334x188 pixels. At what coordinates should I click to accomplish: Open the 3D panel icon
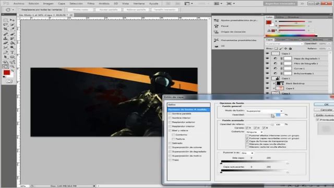(216, 46)
